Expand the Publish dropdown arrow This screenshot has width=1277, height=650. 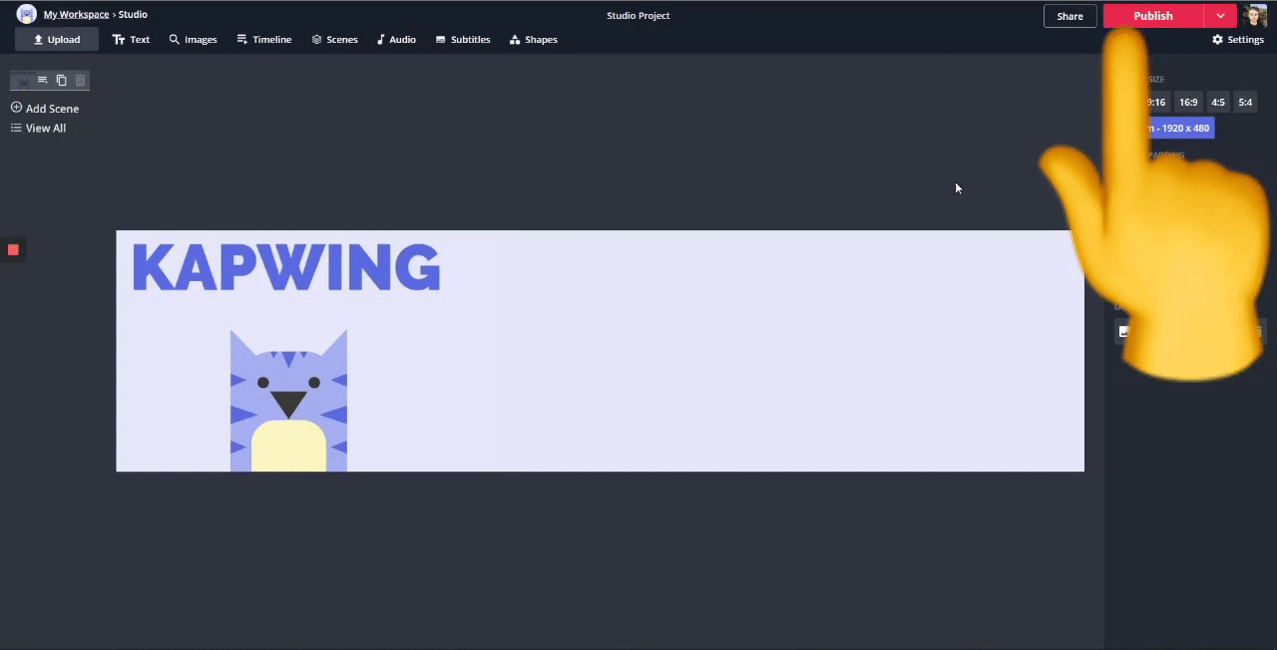tap(1220, 16)
